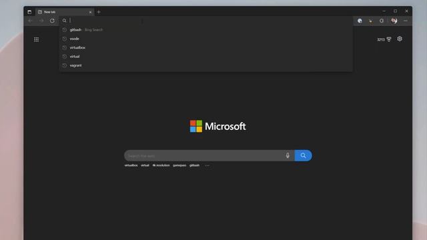Open the app launcher grid icon
Screen dimensions: 427x240
[x=36, y=39]
